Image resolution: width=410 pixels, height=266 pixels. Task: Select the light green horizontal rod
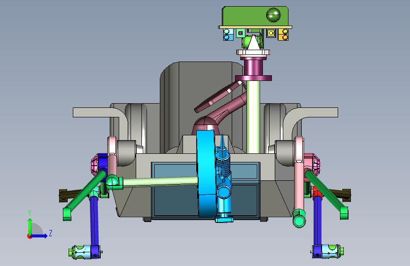coord(160,182)
